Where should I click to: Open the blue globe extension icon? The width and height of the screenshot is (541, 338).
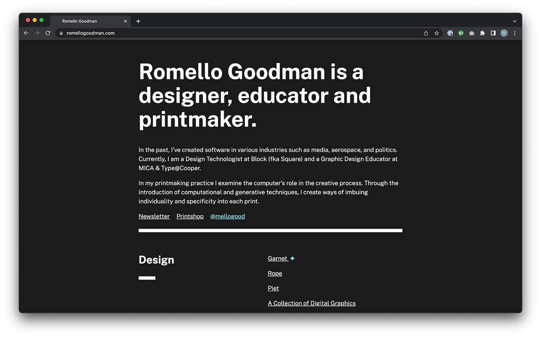450,33
